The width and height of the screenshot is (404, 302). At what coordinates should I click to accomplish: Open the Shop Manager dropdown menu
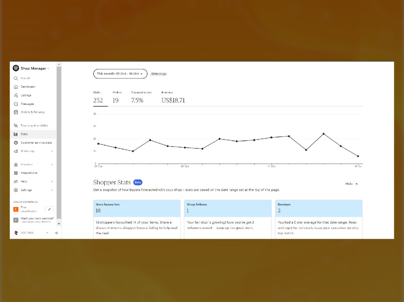point(35,69)
